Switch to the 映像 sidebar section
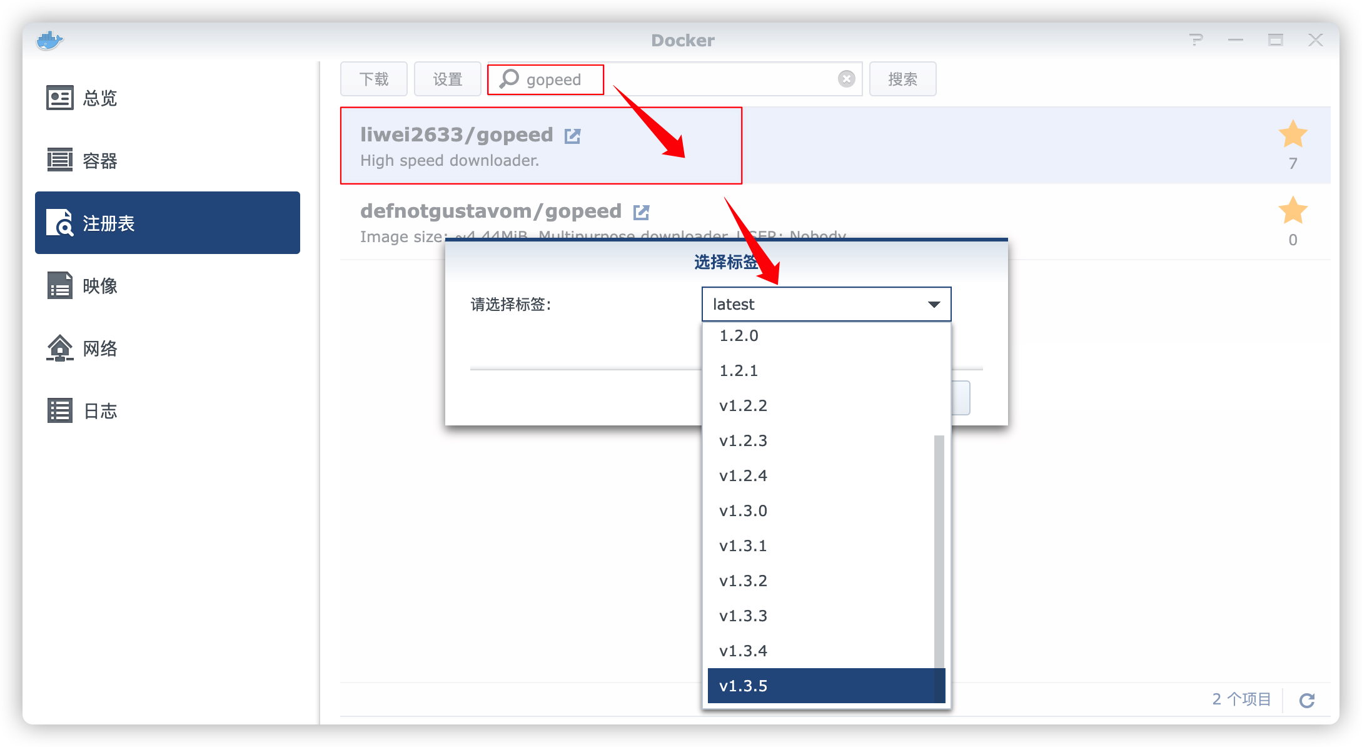Screen dimensions: 1362x747 (x=100, y=286)
